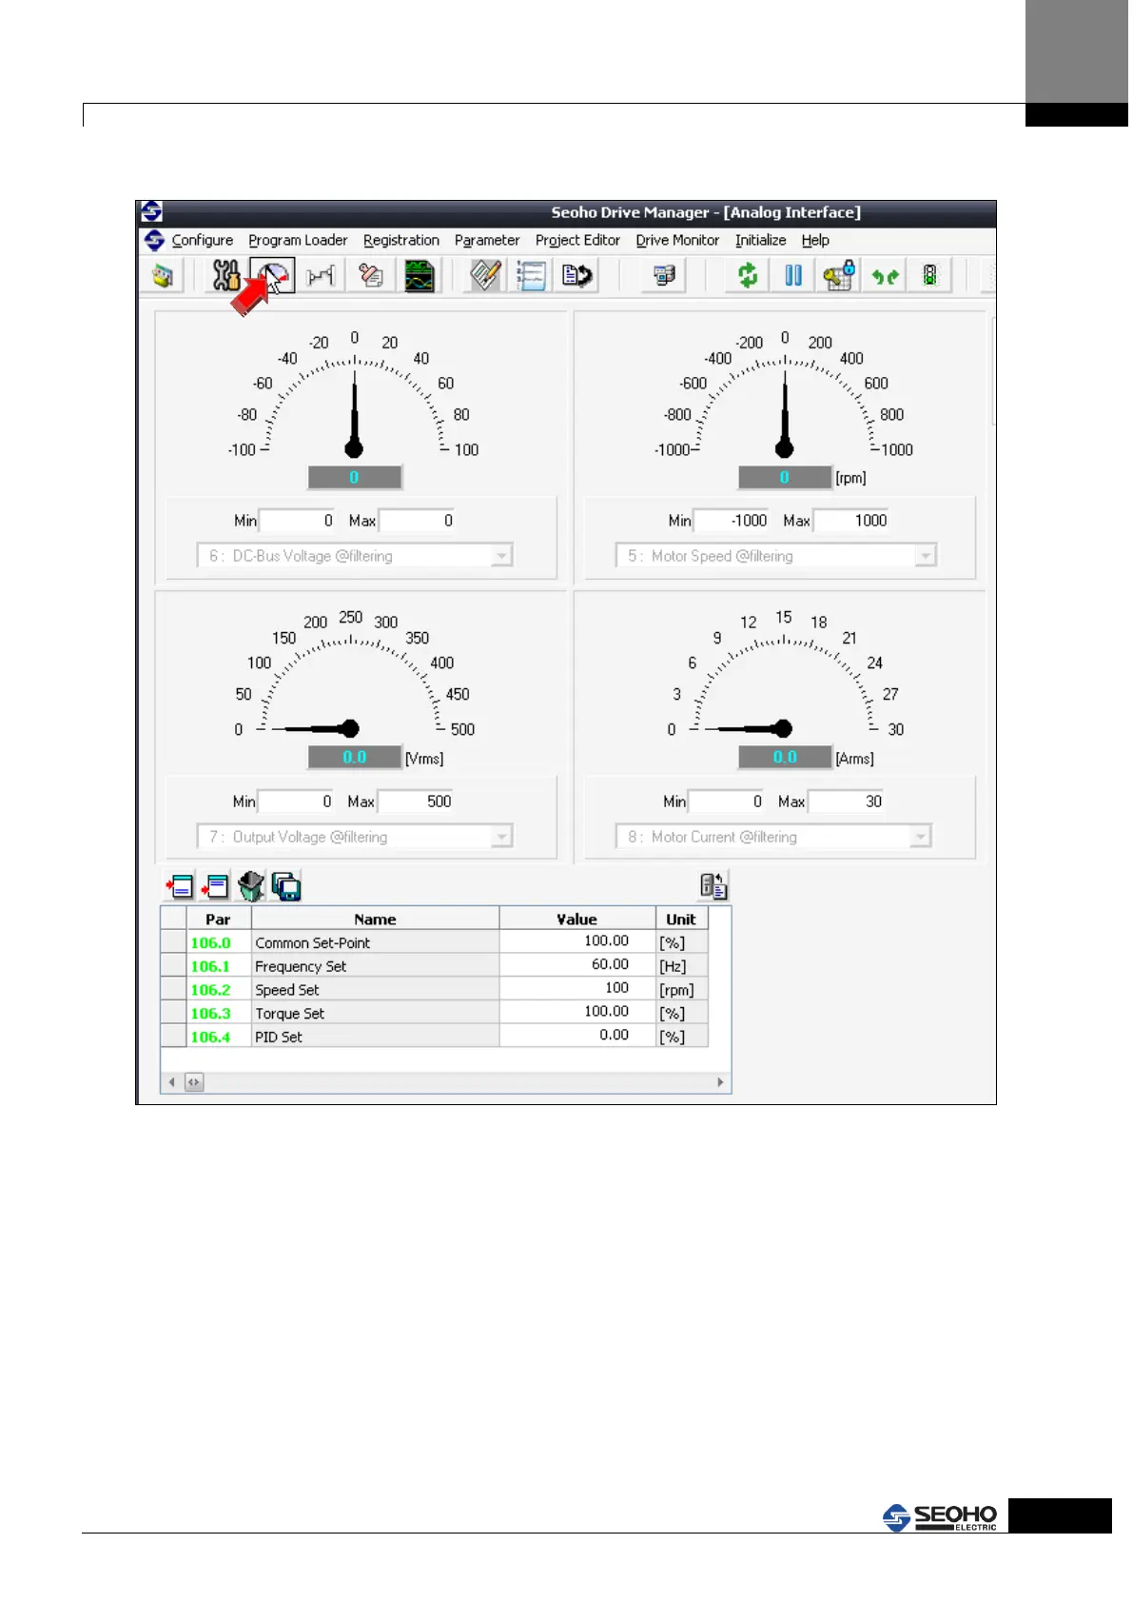Click the table's right scroll arrow

pos(720,1082)
